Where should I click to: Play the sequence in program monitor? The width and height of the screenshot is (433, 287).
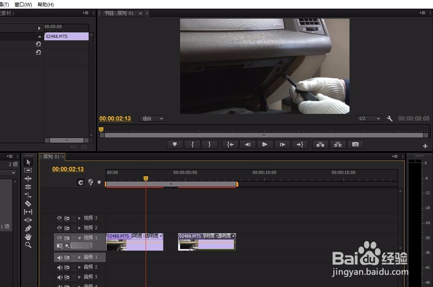point(265,144)
